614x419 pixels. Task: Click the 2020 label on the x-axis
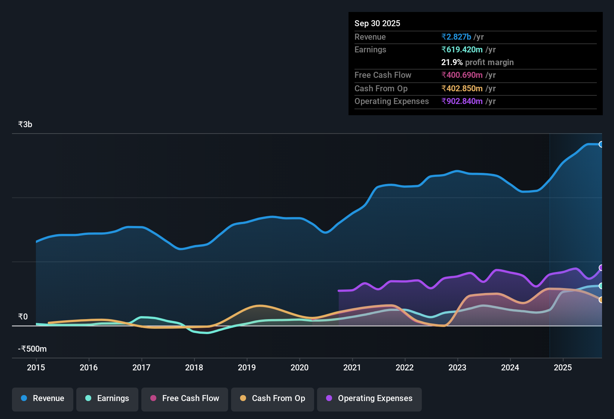(299, 368)
